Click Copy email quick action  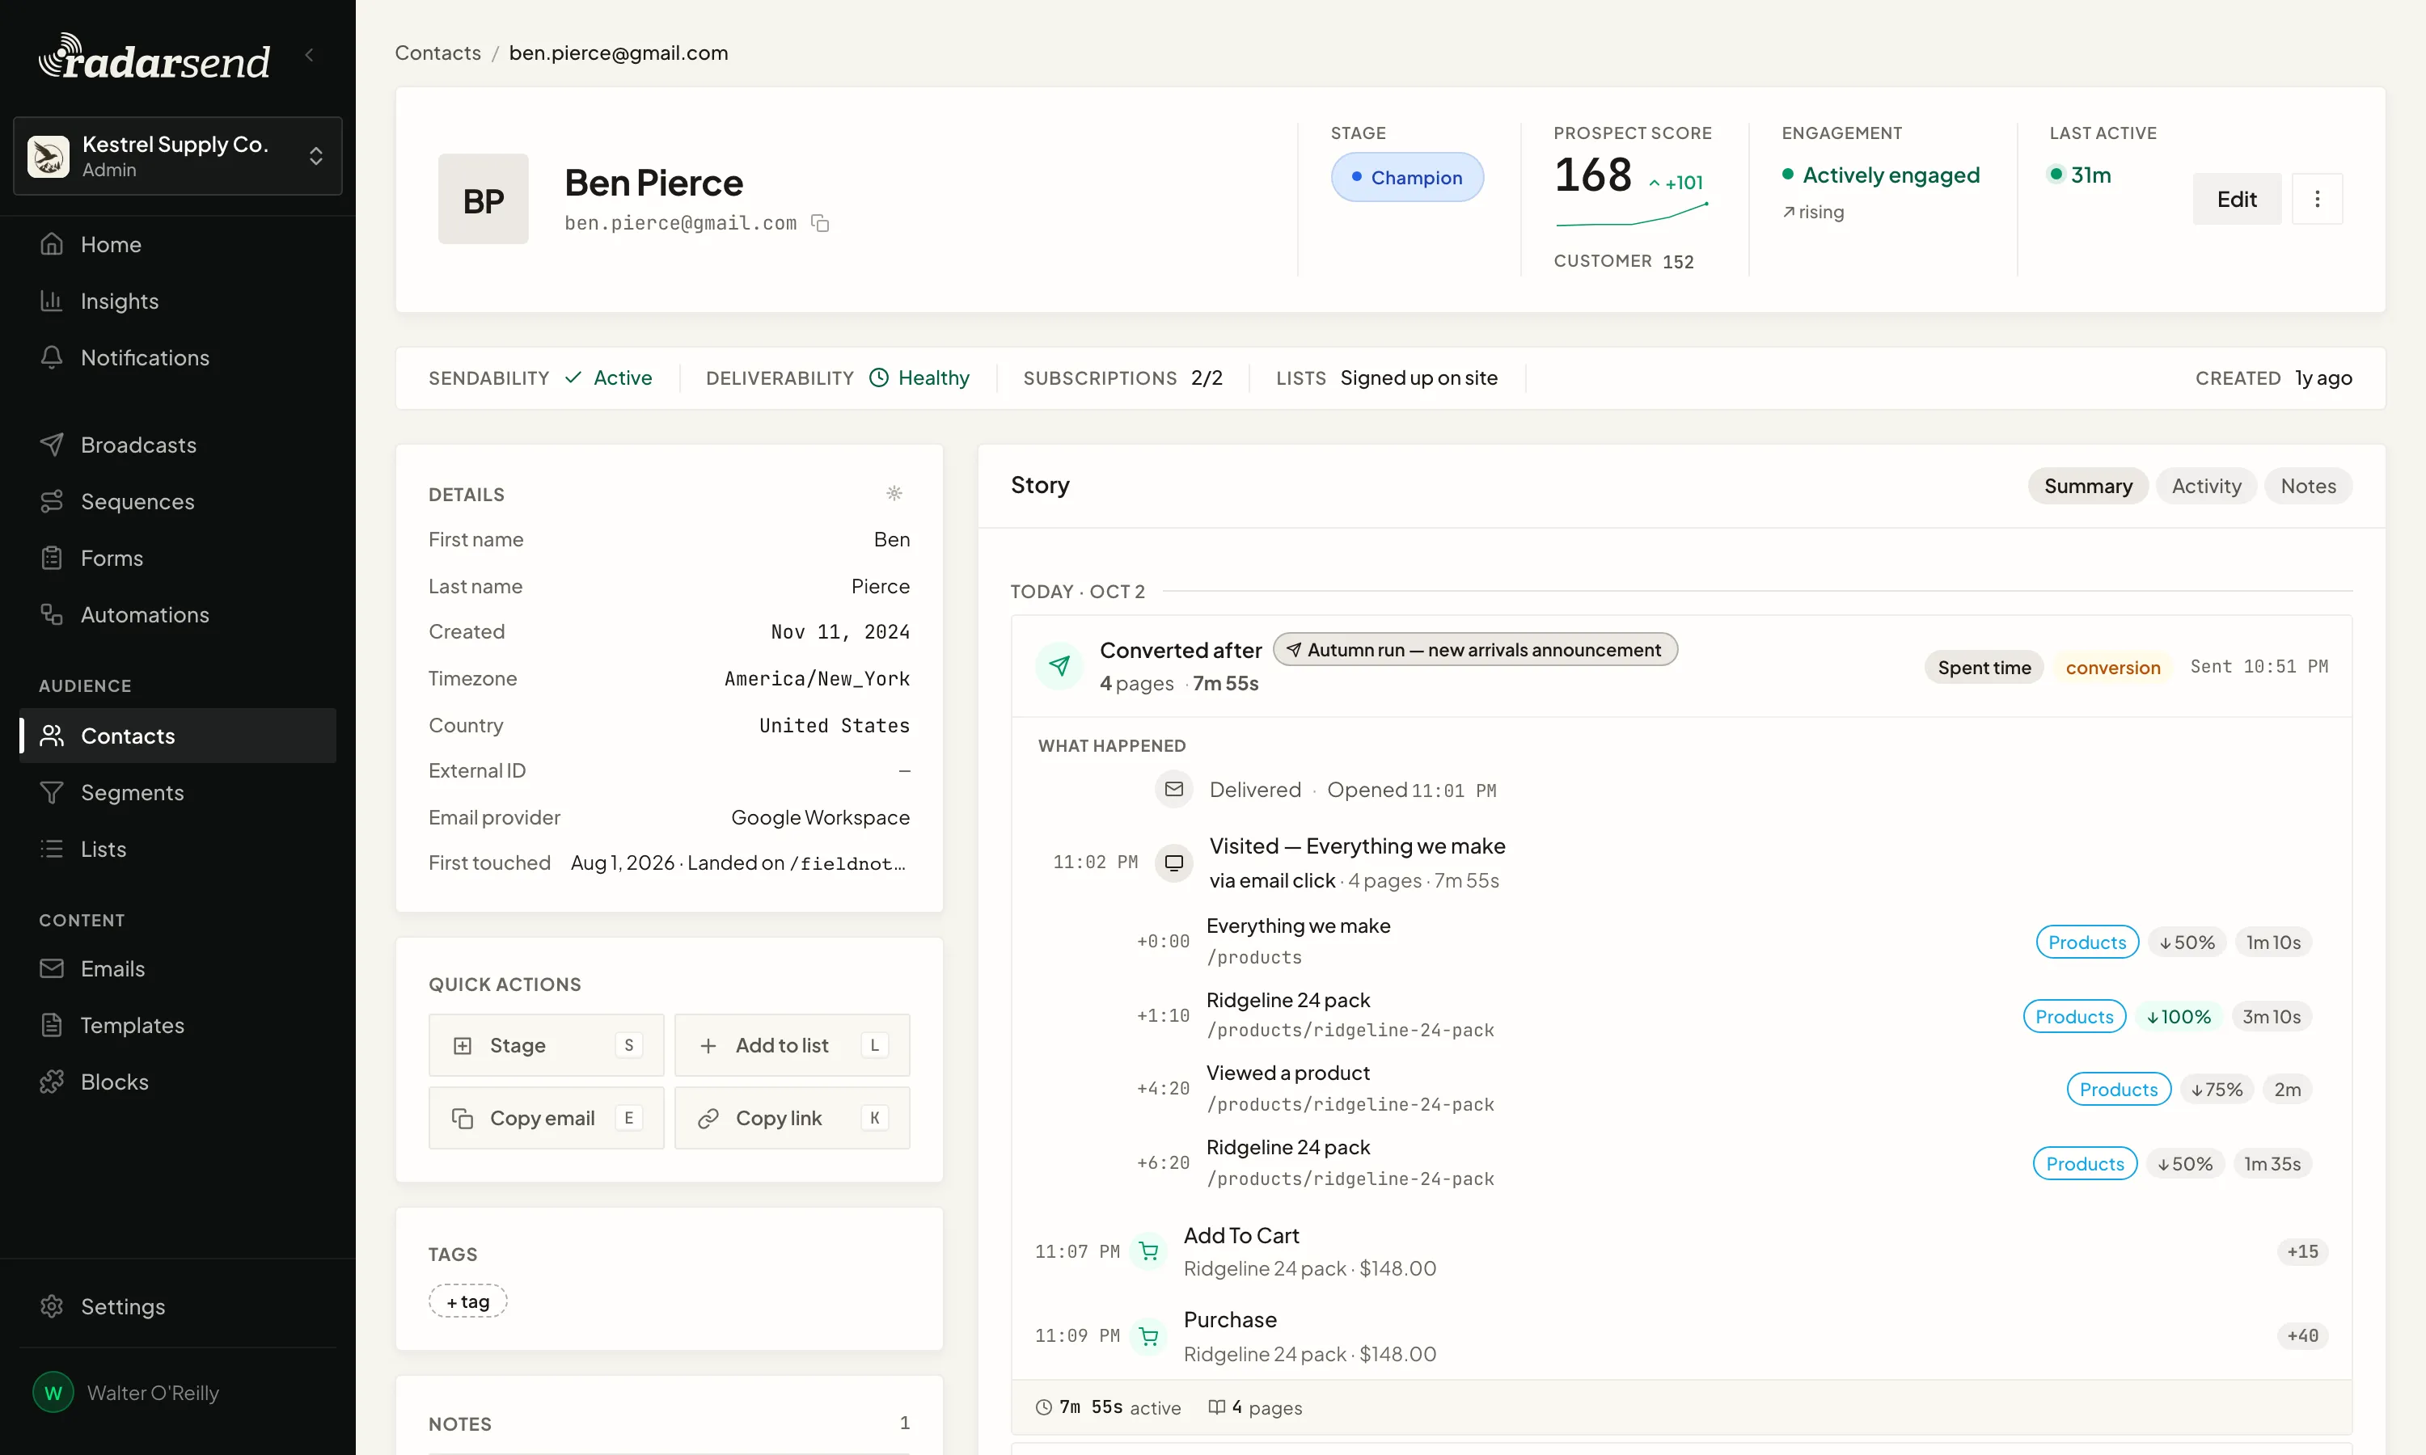pos(546,1118)
